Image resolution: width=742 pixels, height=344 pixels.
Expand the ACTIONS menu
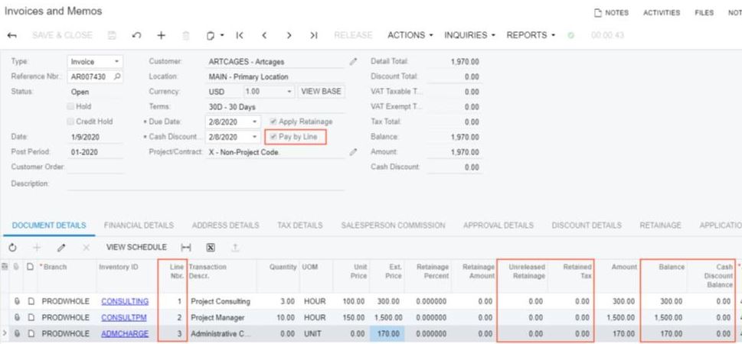coord(410,35)
